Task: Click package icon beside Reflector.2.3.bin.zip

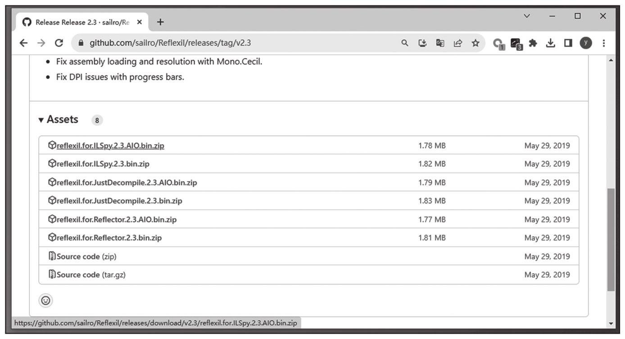Action: point(52,237)
